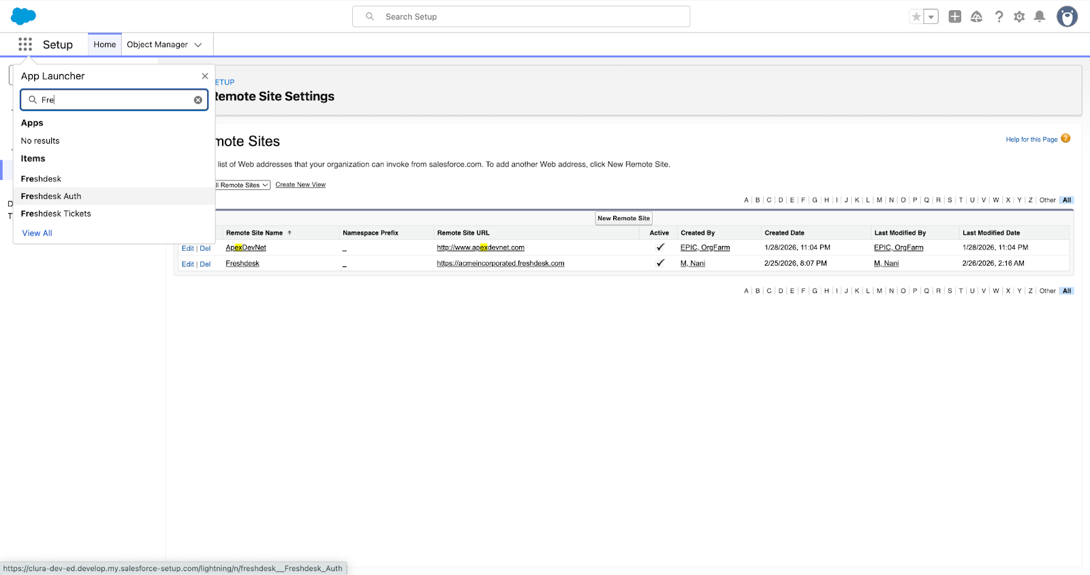Viewport: 1090px width, 575px height.
Task: Open the Freshdesk Auth item
Action: 114,196
